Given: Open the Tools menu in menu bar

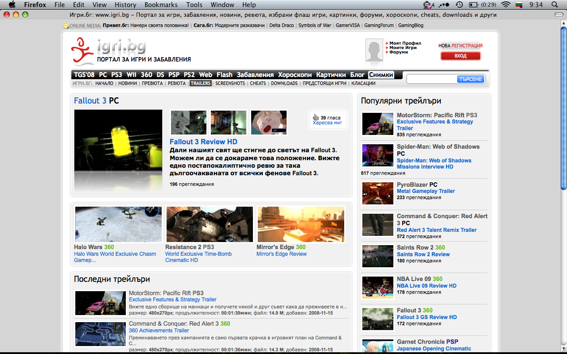Looking at the screenshot, I should (194, 5).
